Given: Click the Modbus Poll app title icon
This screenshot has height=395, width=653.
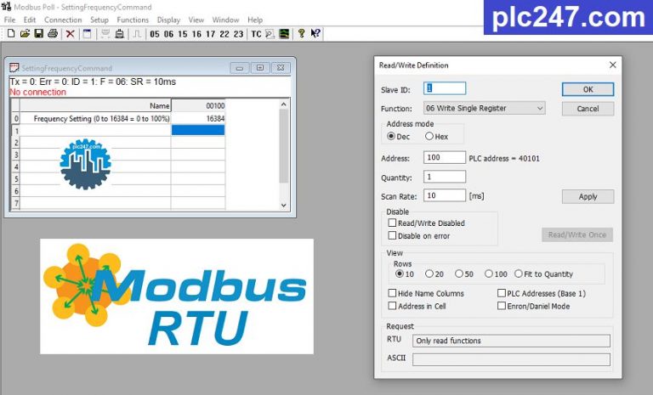Looking at the screenshot, I should click(x=6, y=7).
